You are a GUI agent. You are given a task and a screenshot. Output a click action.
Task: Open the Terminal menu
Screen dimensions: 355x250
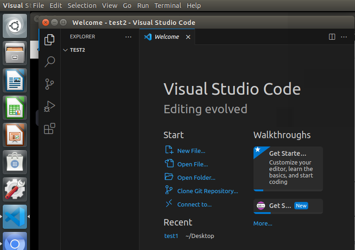click(168, 6)
